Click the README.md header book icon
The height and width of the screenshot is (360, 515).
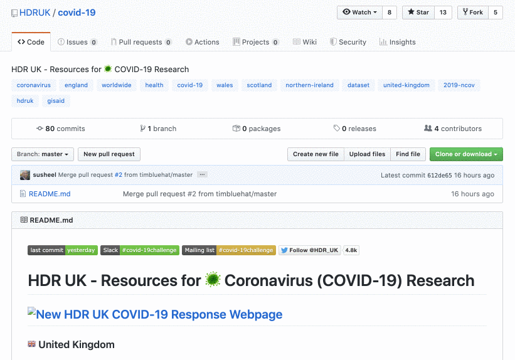coord(24,220)
